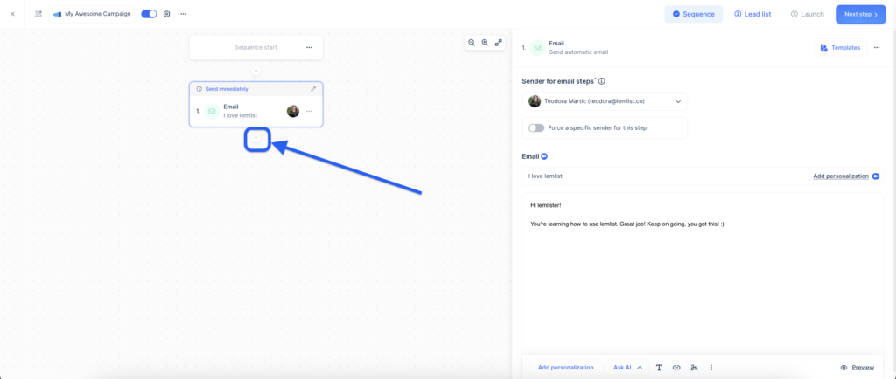Open the Templates button

click(x=840, y=48)
